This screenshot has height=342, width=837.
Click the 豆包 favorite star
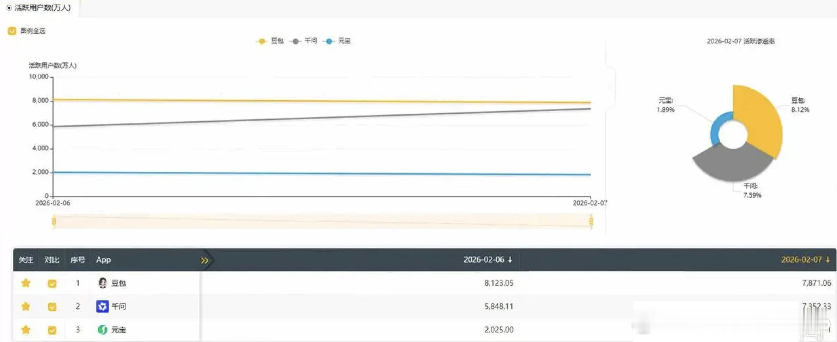click(26, 283)
